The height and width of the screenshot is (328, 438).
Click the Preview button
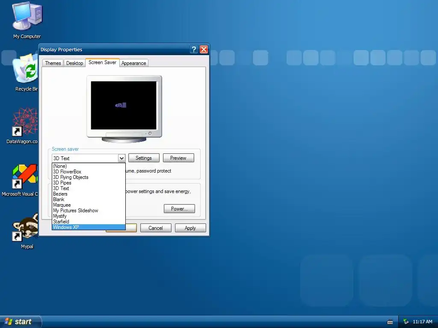[x=178, y=158]
